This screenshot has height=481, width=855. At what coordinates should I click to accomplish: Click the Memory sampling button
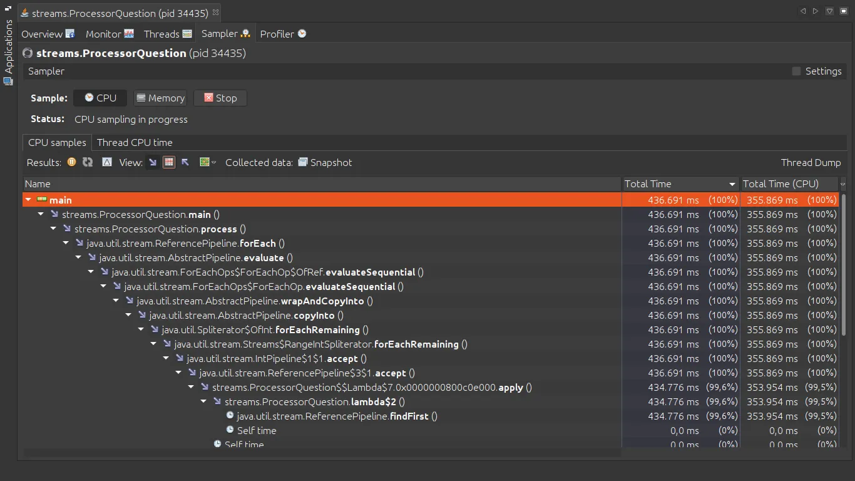[x=160, y=98]
